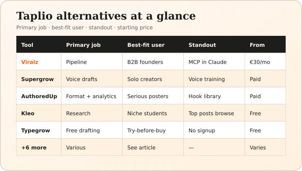Image resolution: width=302 pixels, height=171 pixels.
Task: Select the MCP in Claude cell
Action: (214, 61)
